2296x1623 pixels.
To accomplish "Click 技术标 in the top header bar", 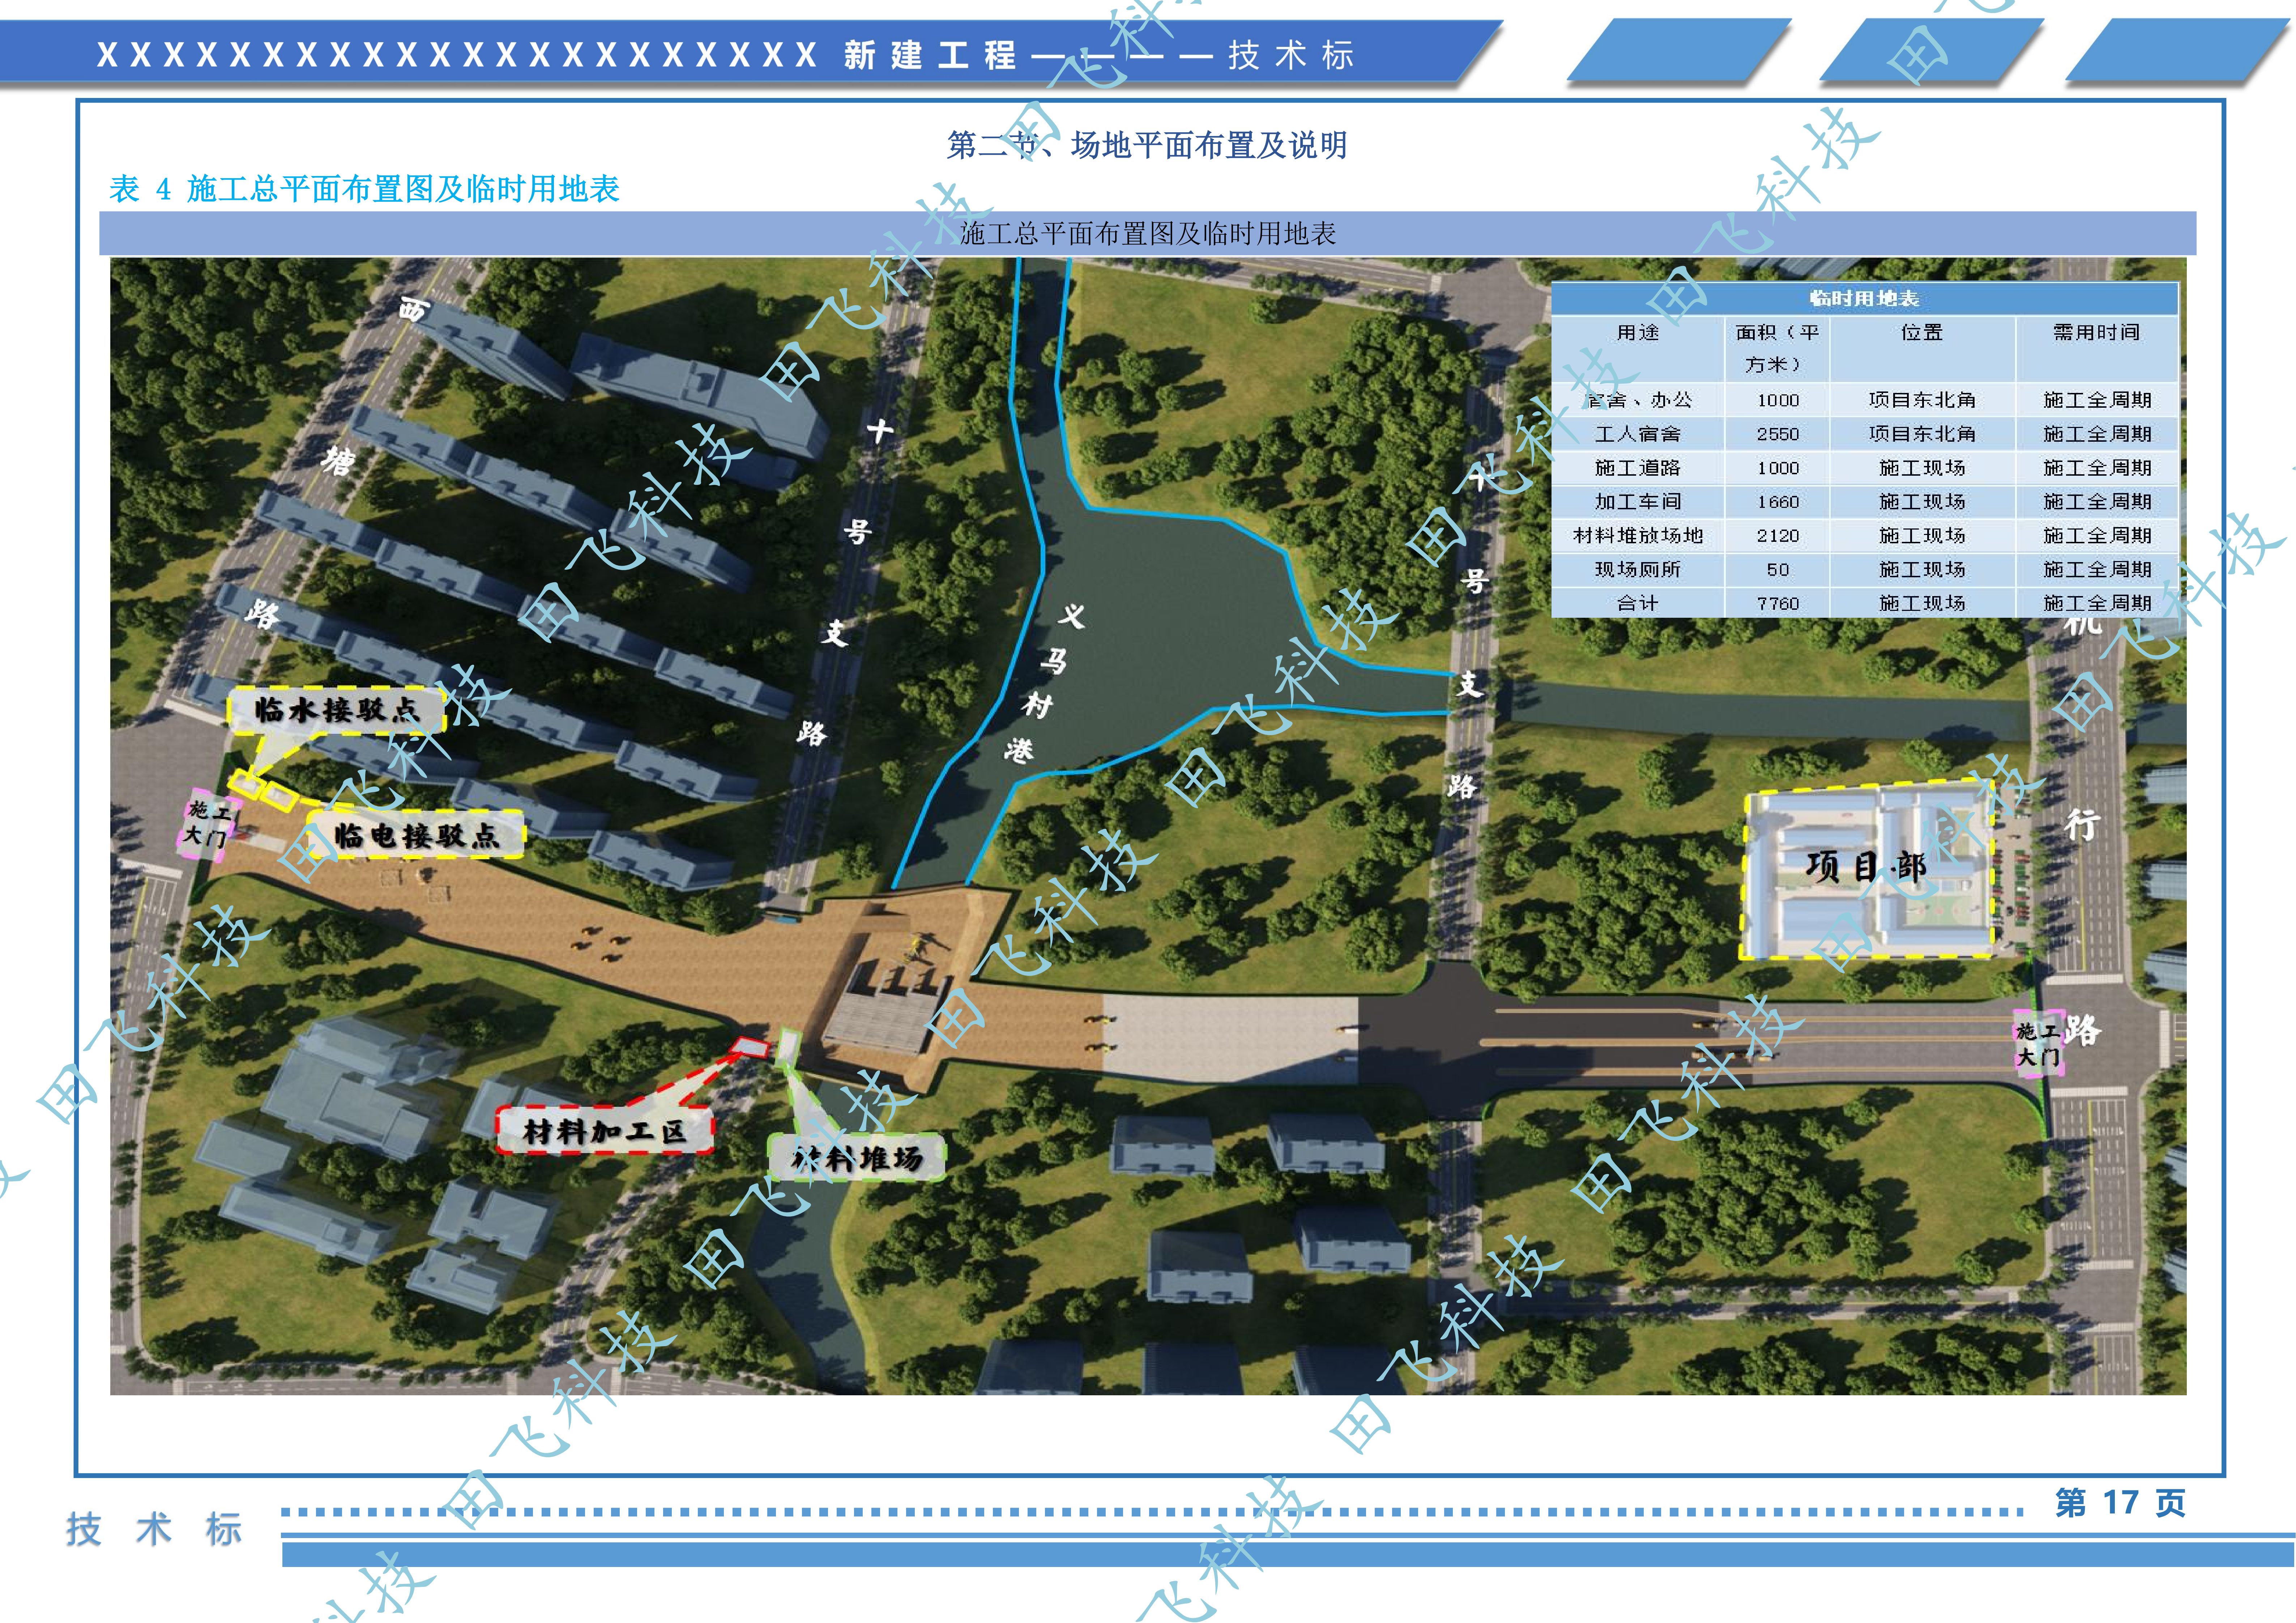I will (1291, 55).
